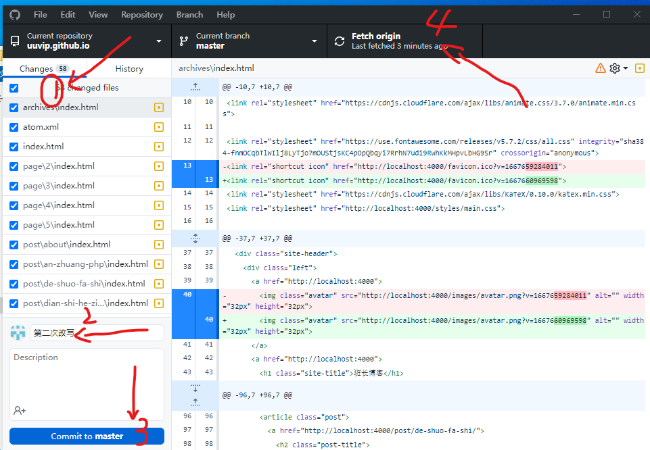
Task: Click modified icon for page\2\index.html
Action: point(159,166)
